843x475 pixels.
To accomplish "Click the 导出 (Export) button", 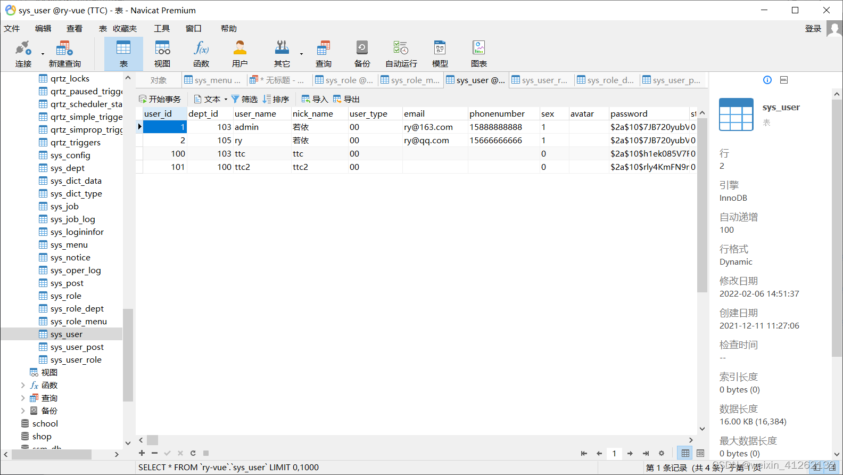I will pos(346,99).
